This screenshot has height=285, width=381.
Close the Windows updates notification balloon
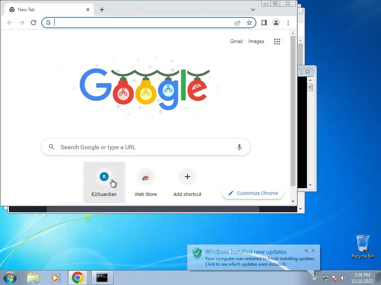coord(313,250)
